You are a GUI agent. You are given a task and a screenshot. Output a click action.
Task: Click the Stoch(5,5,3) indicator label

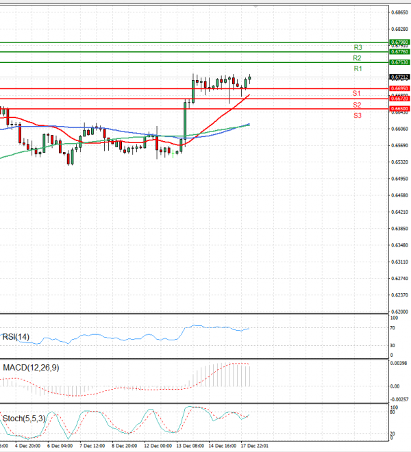click(x=24, y=418)
